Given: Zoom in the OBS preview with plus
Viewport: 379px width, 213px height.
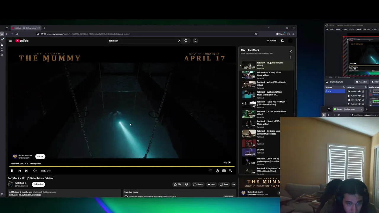Looking at the screenshot, I should tap(335, 77).
